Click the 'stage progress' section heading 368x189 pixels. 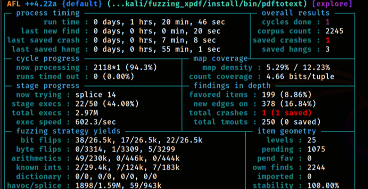(48, 86)
